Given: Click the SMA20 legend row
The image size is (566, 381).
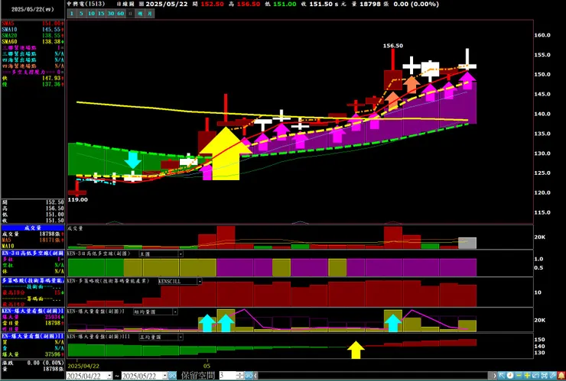Looking at the screenshot, I should [33, 36].
